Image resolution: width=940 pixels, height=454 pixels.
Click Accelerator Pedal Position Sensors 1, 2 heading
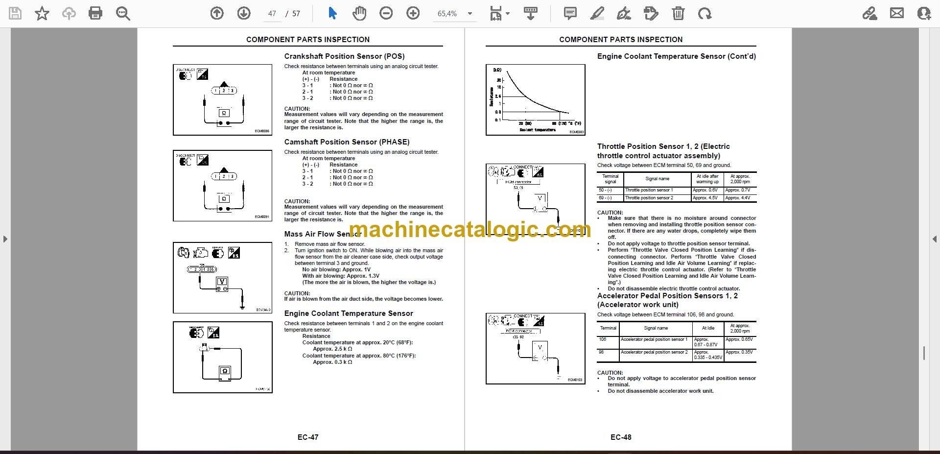tap(667, 300)
